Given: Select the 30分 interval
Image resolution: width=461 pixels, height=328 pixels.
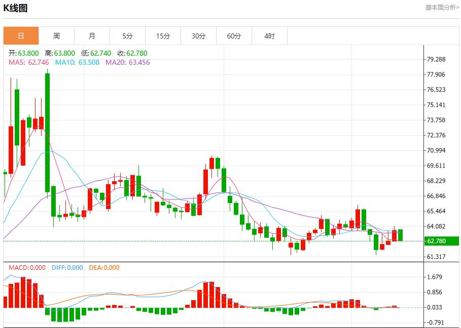Looking at the screenshot, I should pos(199,35).
